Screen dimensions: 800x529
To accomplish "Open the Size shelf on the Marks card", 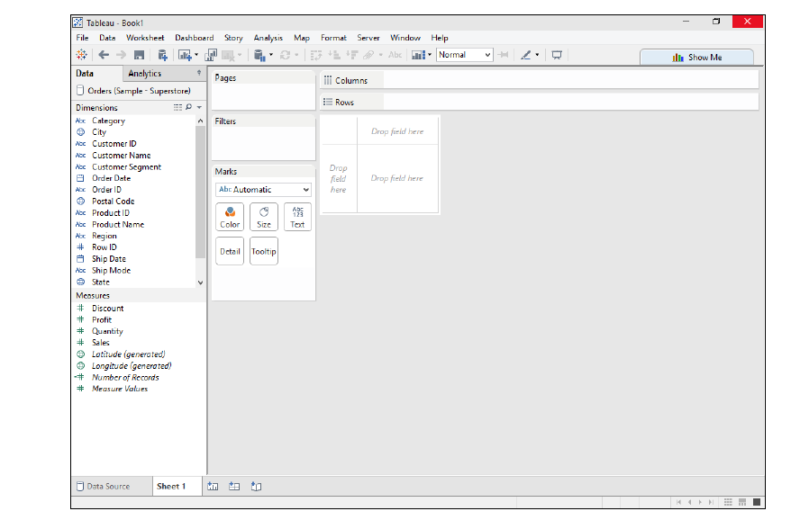I will tap(263, 217).
